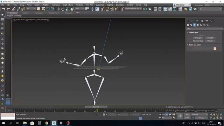Open the Customize menu
Image resolution: width=224 pixels, height=126 pixels.
click(x=100, y=5)
